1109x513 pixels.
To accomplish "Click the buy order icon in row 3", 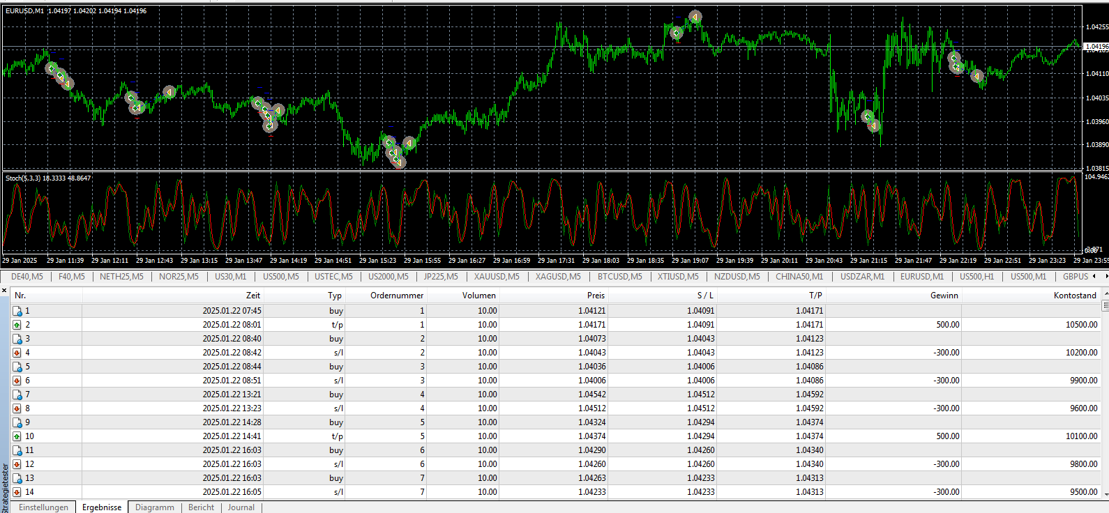I will pyautogui.click(x=17, y=339).
